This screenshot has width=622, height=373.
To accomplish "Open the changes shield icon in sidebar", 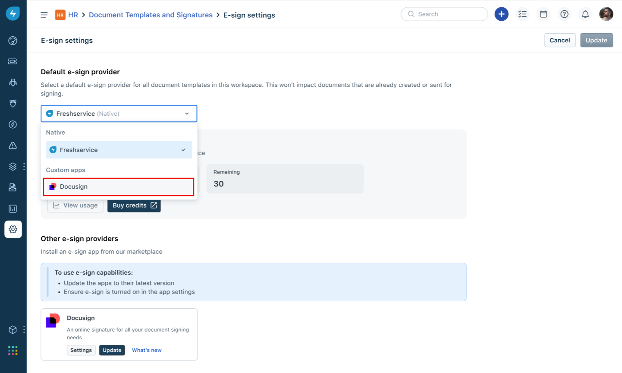I will [x=13, y=103].
